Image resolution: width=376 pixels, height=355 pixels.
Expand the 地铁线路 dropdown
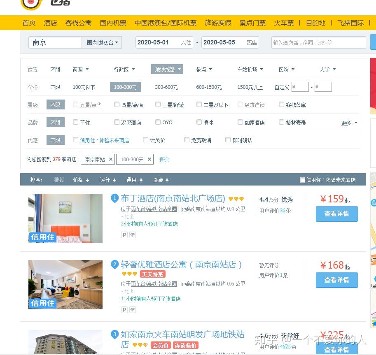167,70
